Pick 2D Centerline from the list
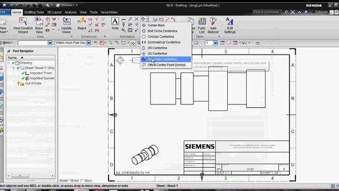This screenshot has height=191, width=339. (x=166, y=48)
